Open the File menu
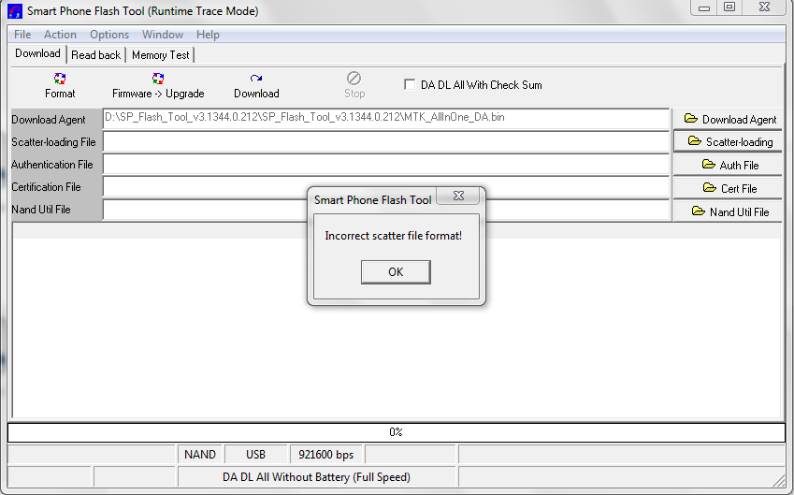 click(22, 35)
